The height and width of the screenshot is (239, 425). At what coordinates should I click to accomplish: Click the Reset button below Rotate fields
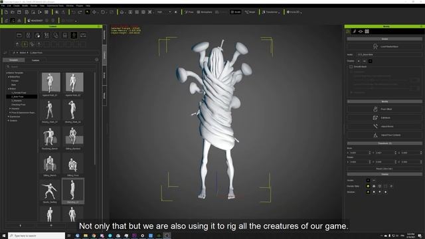point(384,169)
